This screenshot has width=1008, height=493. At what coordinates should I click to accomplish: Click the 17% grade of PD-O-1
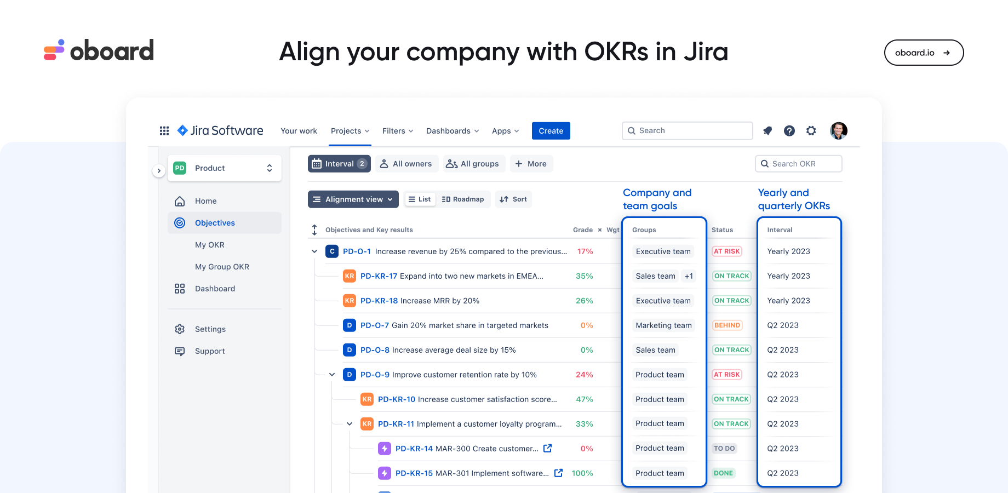[x=585, y=251]
